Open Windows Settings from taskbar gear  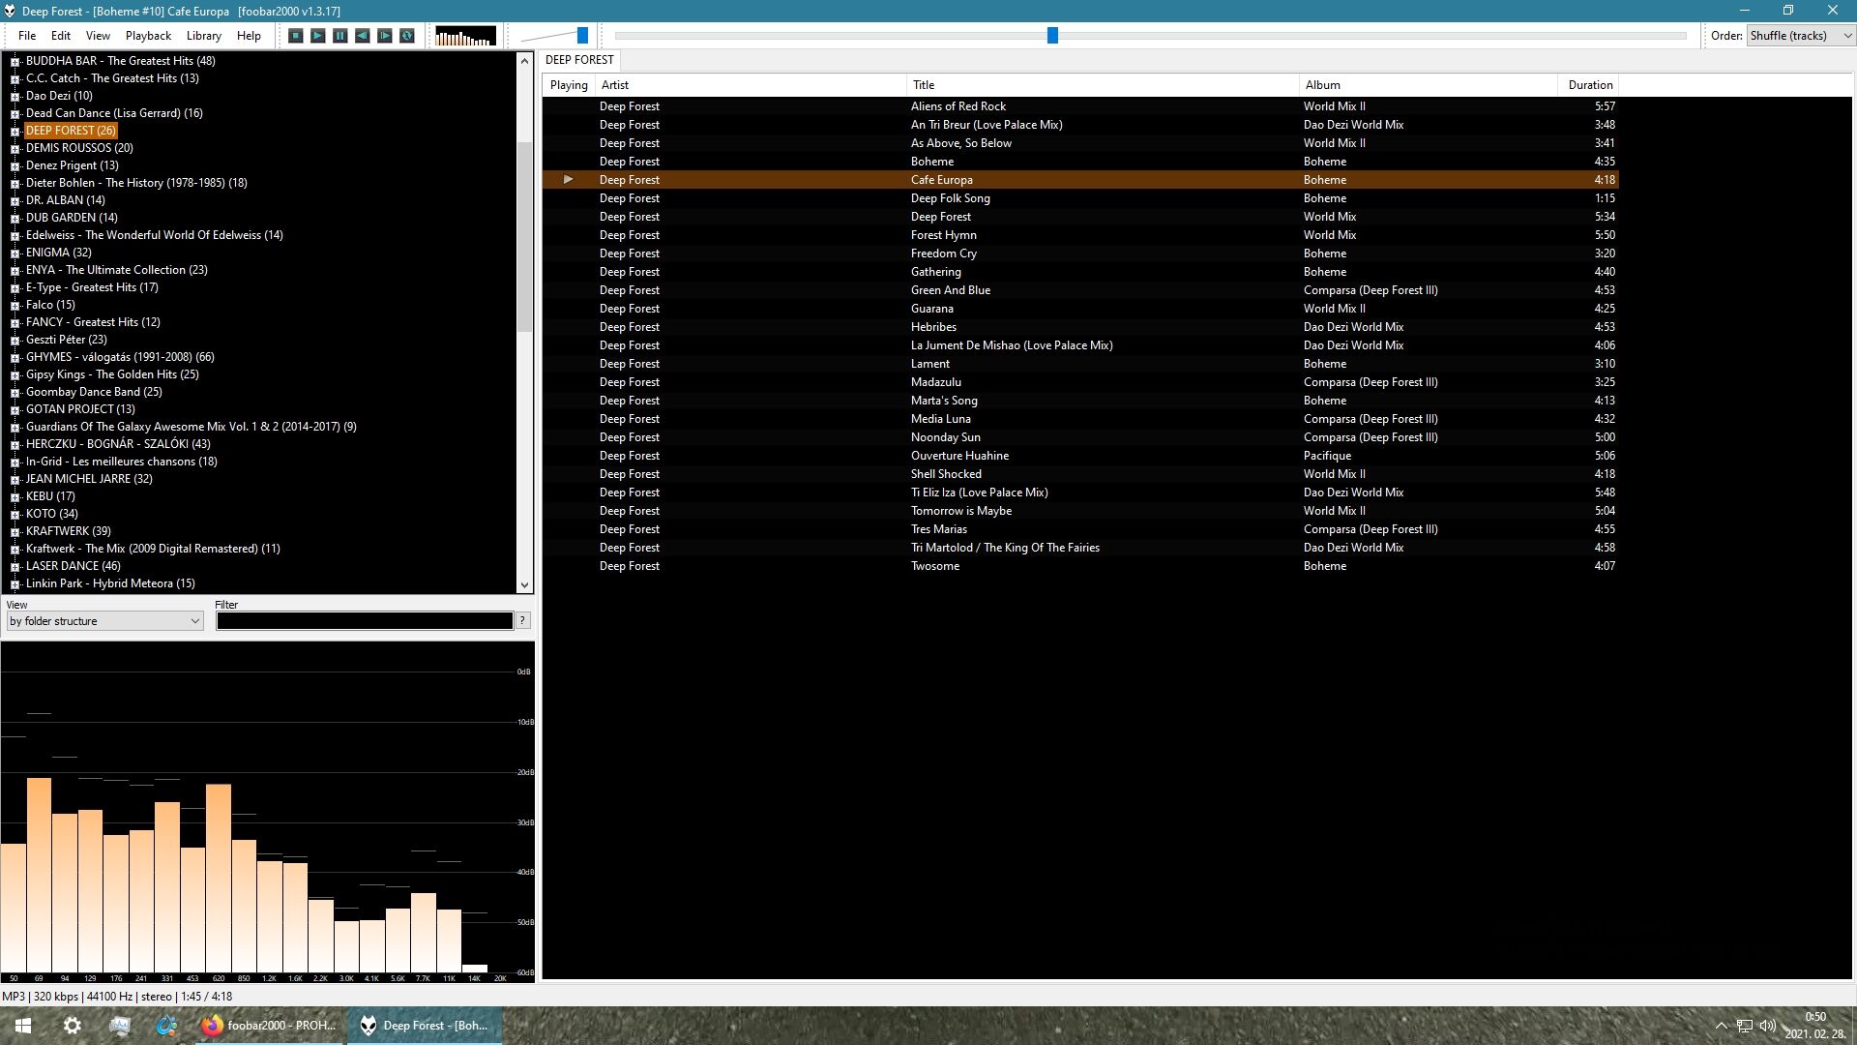pyautogui.click(x=73, y=1026)
